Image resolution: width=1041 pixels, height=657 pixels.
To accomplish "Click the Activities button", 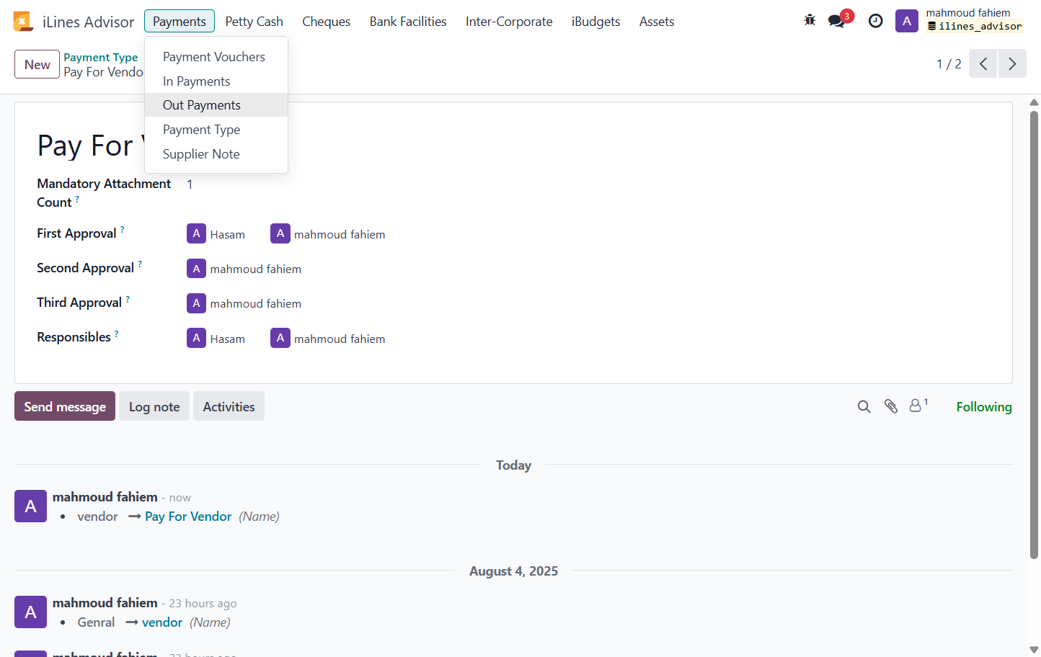I will pyautogui.click(x=229, y=406).
